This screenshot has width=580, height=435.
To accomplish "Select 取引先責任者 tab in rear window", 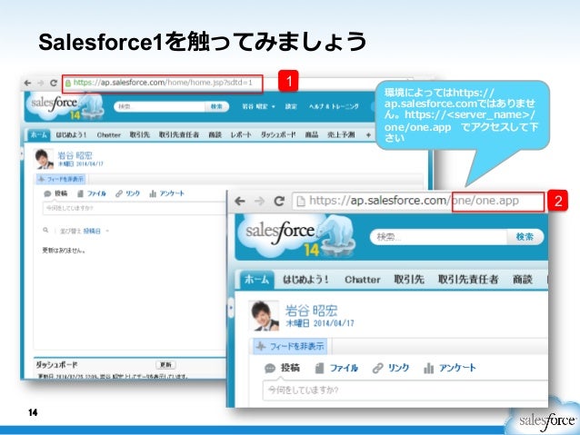I will click(179, 135).
